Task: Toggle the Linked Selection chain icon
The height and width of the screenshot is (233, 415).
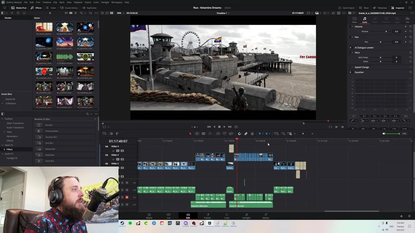Action: coord(246,134)
